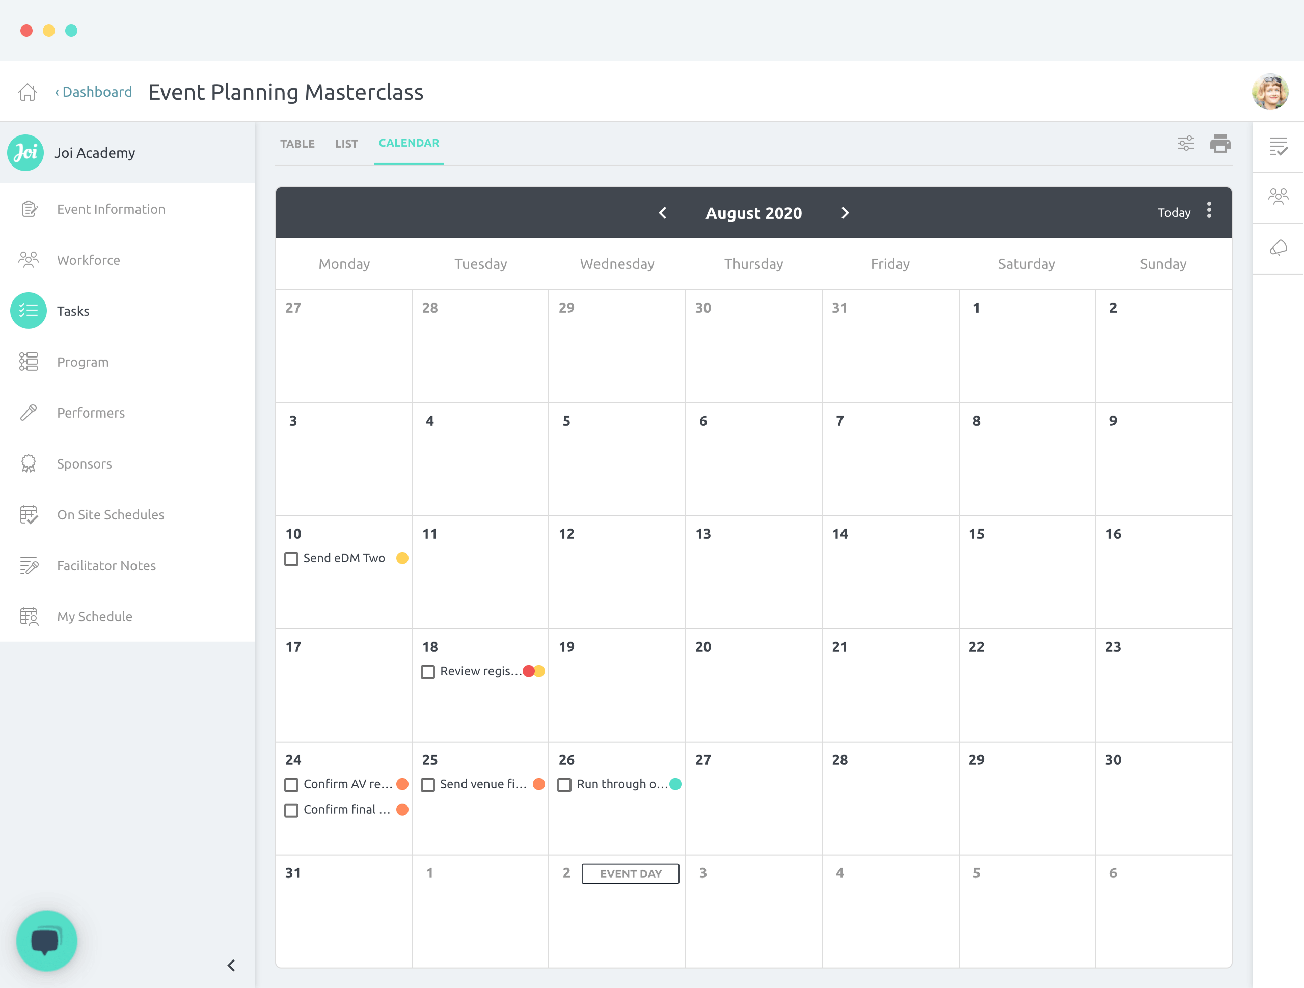Open Sponsors from the sidebar

coord(84,464)
